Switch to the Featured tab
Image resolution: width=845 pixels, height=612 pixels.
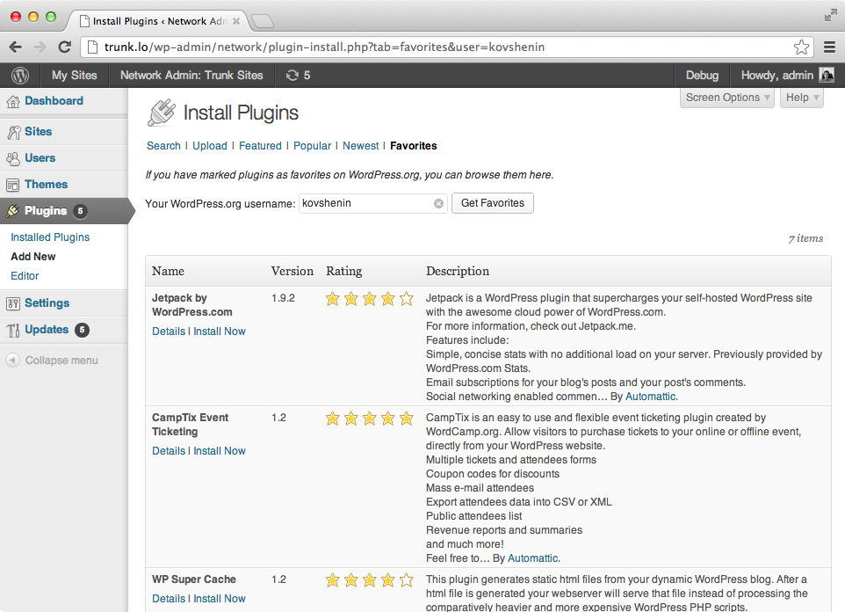260,146
